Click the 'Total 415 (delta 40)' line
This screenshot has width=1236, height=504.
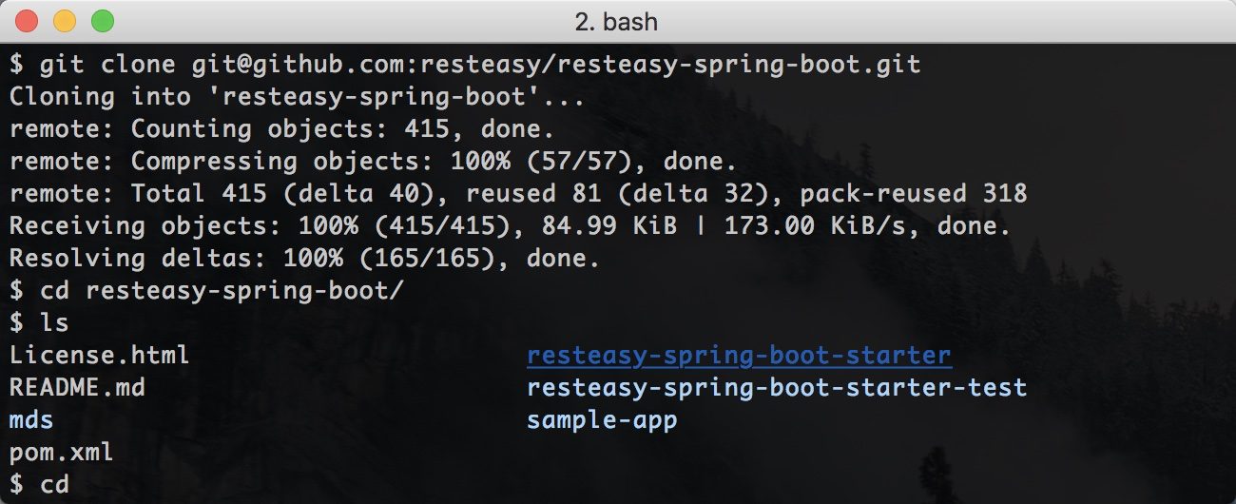[x=518, y=194]
